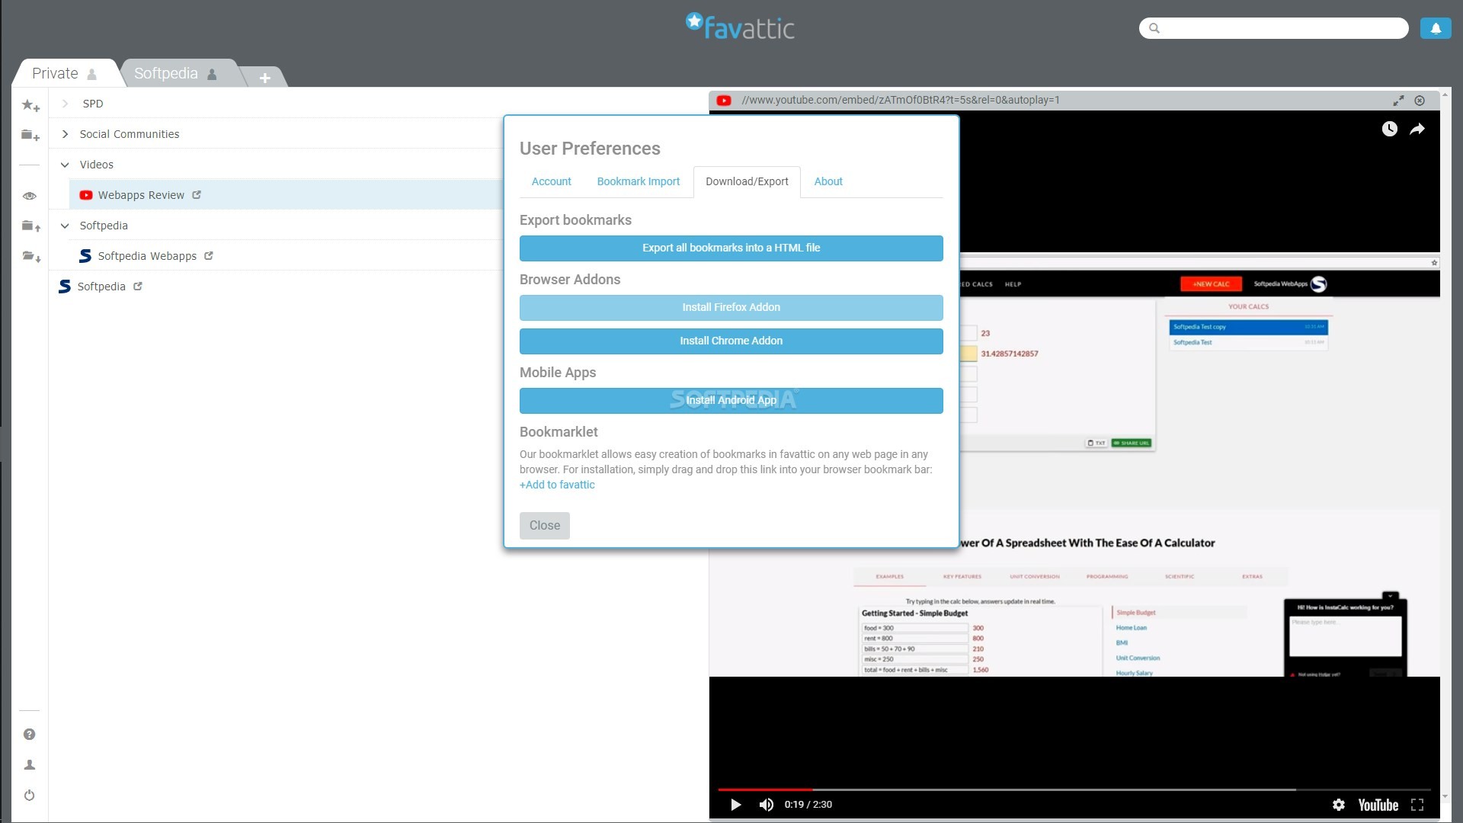Screen dimensions: 1463x823
Task: Expand the Social Communities folder
Action: [65, 133]
